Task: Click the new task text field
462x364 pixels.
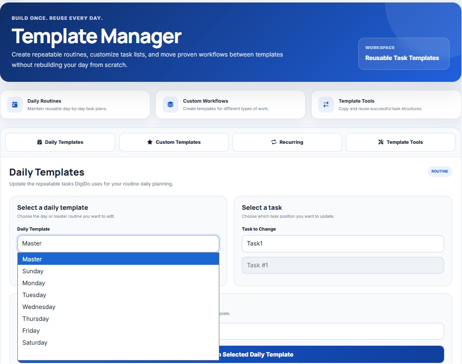Action: click(331, 331)
